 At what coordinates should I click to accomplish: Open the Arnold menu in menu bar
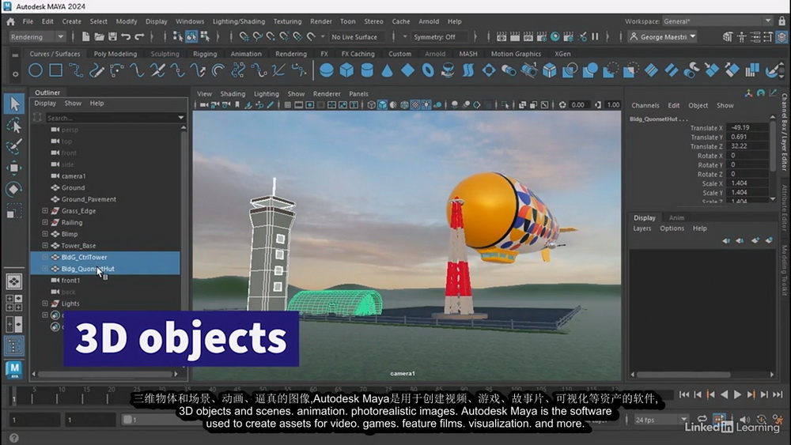point(429,21)
